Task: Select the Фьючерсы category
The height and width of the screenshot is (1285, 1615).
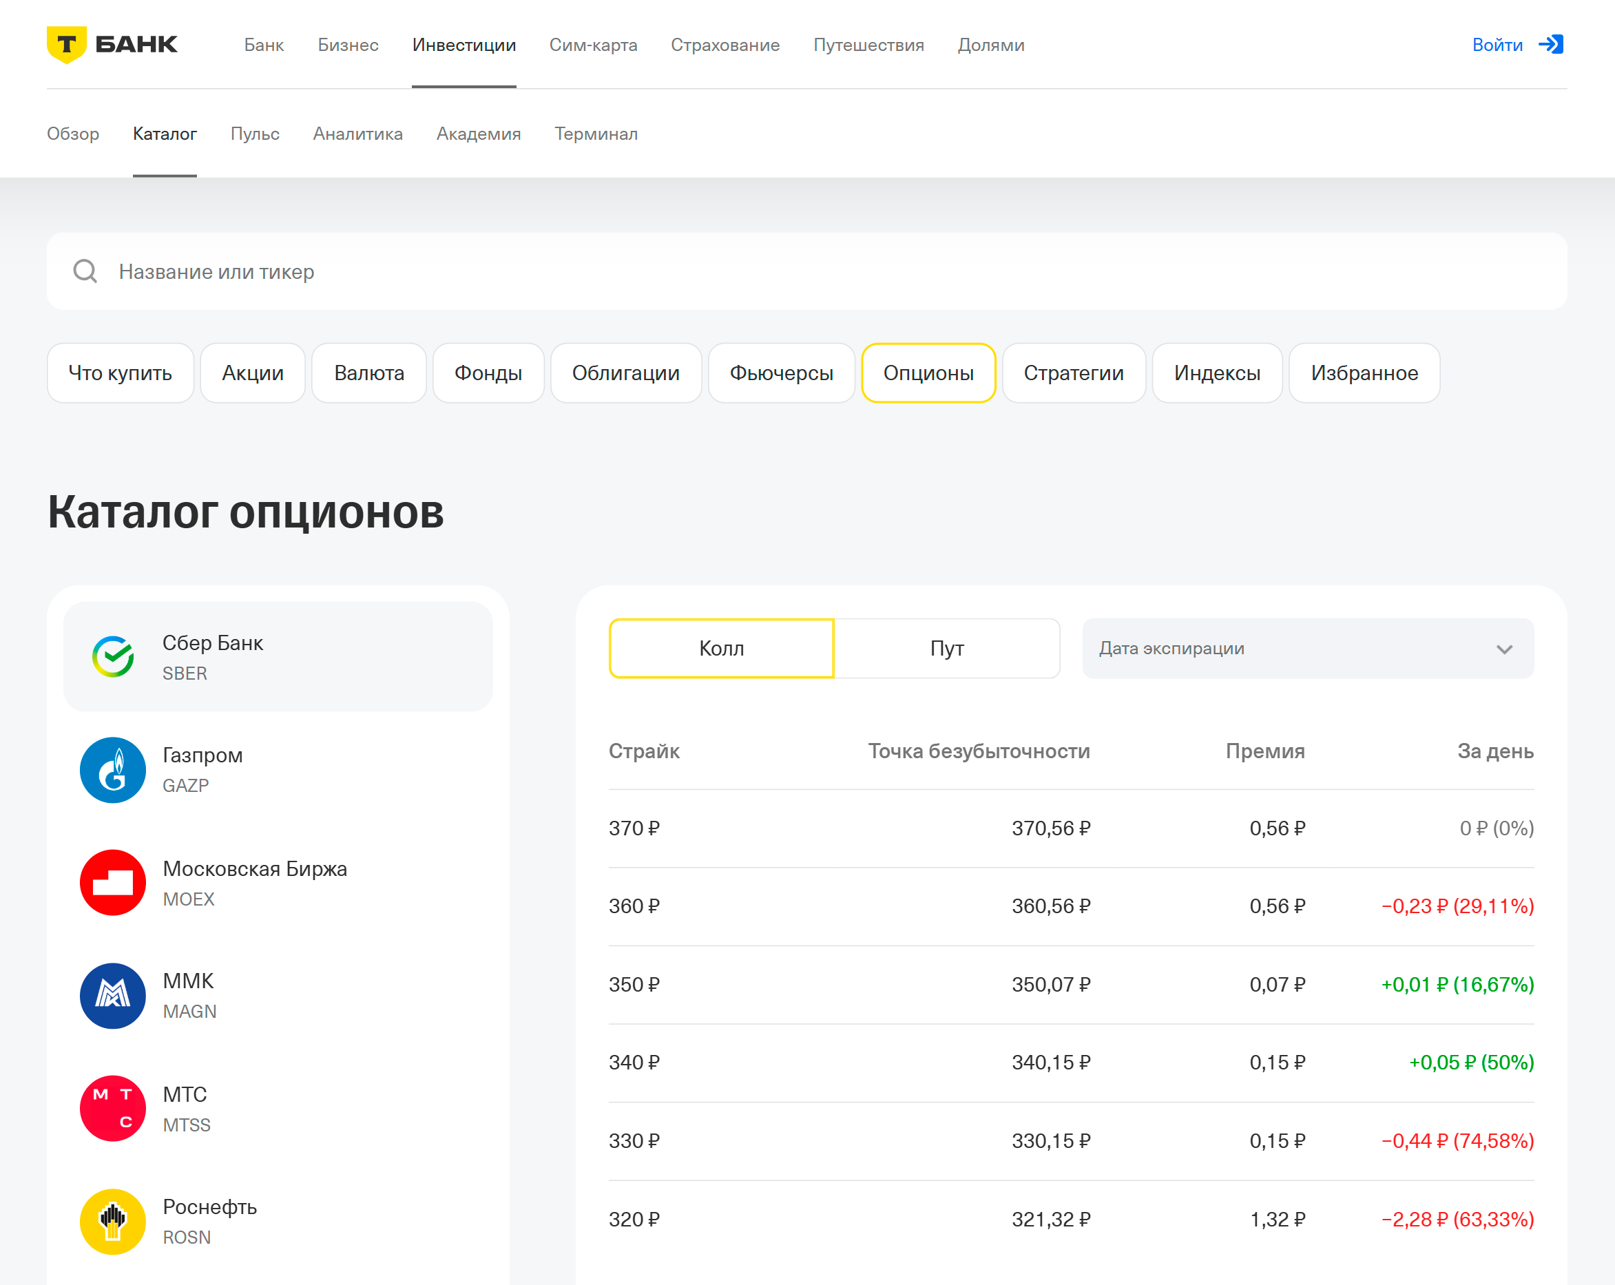Action: pos(781,373)
